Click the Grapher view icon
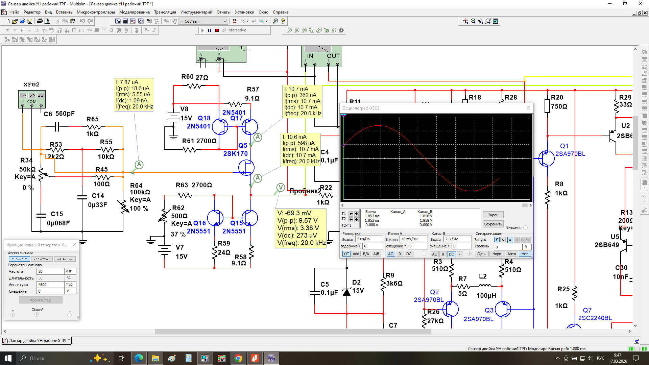 141,21
